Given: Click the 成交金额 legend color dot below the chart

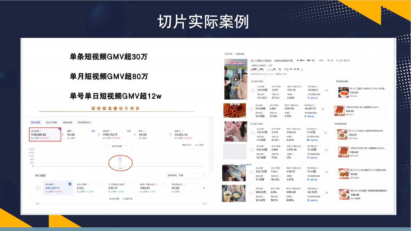Looking at the screenshot, I should tap(110, 199).
